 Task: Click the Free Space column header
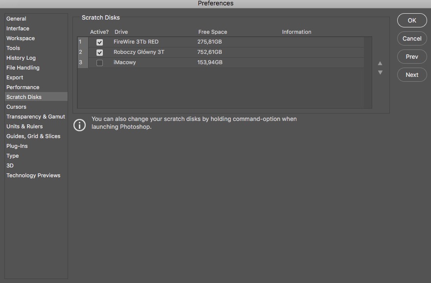click(x=213, y=32)
